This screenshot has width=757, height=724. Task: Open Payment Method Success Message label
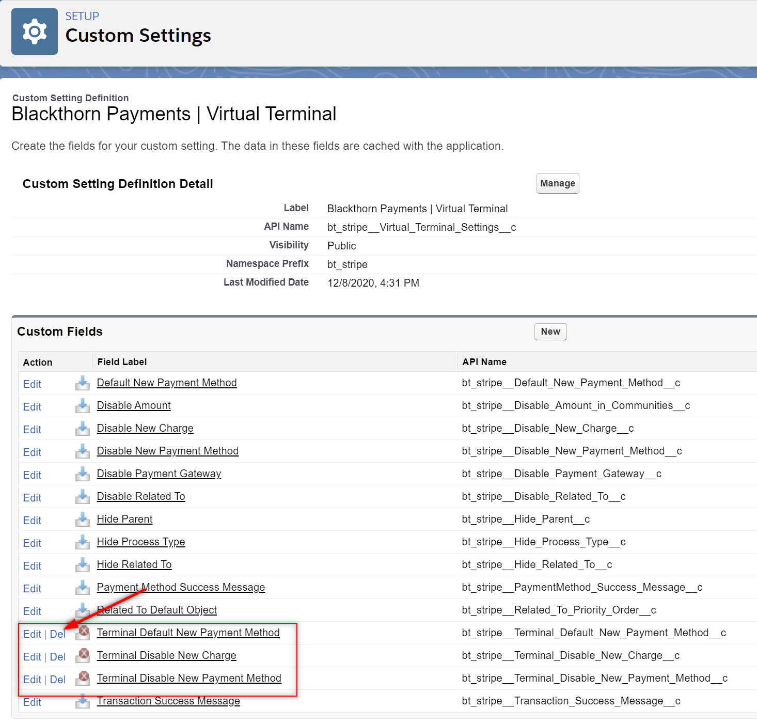click(181, 587)
